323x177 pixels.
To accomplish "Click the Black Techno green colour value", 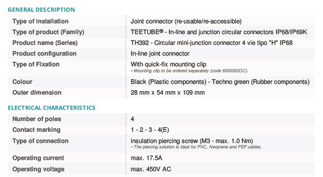I will click(220, 82).
